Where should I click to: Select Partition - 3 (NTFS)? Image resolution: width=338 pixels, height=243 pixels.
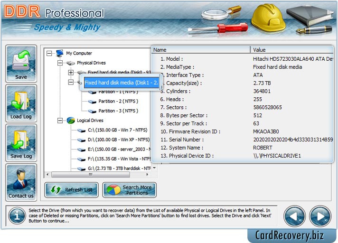point(118,111)
